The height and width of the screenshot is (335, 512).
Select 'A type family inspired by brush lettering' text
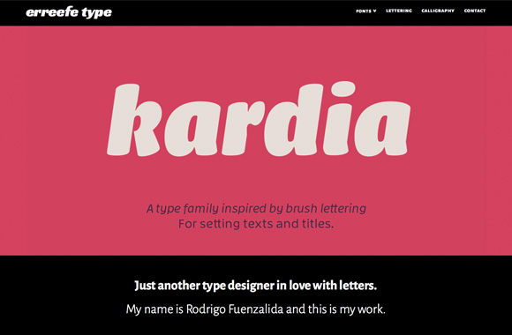(x=256, y=208)
